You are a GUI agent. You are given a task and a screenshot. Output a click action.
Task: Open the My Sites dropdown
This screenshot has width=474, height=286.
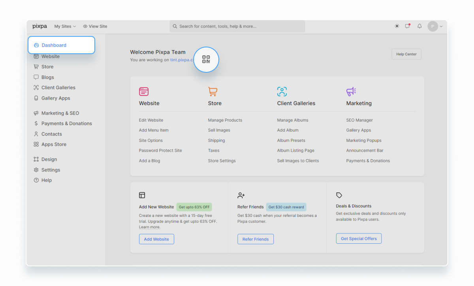(x=65, y=26)
